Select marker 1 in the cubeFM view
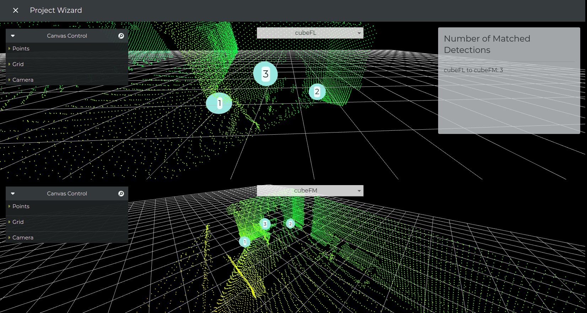 244,242
